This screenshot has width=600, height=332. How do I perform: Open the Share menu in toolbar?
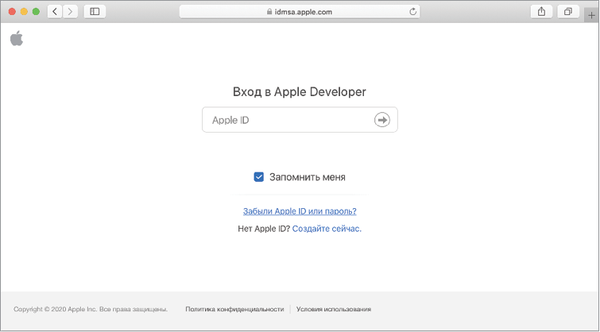point(542,12)
